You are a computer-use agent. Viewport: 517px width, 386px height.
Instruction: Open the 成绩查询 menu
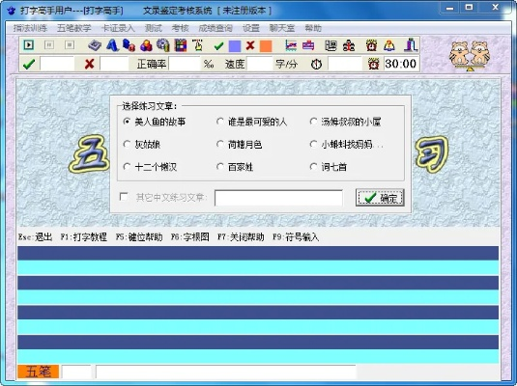pyautogui.click(x=215, y=28)
